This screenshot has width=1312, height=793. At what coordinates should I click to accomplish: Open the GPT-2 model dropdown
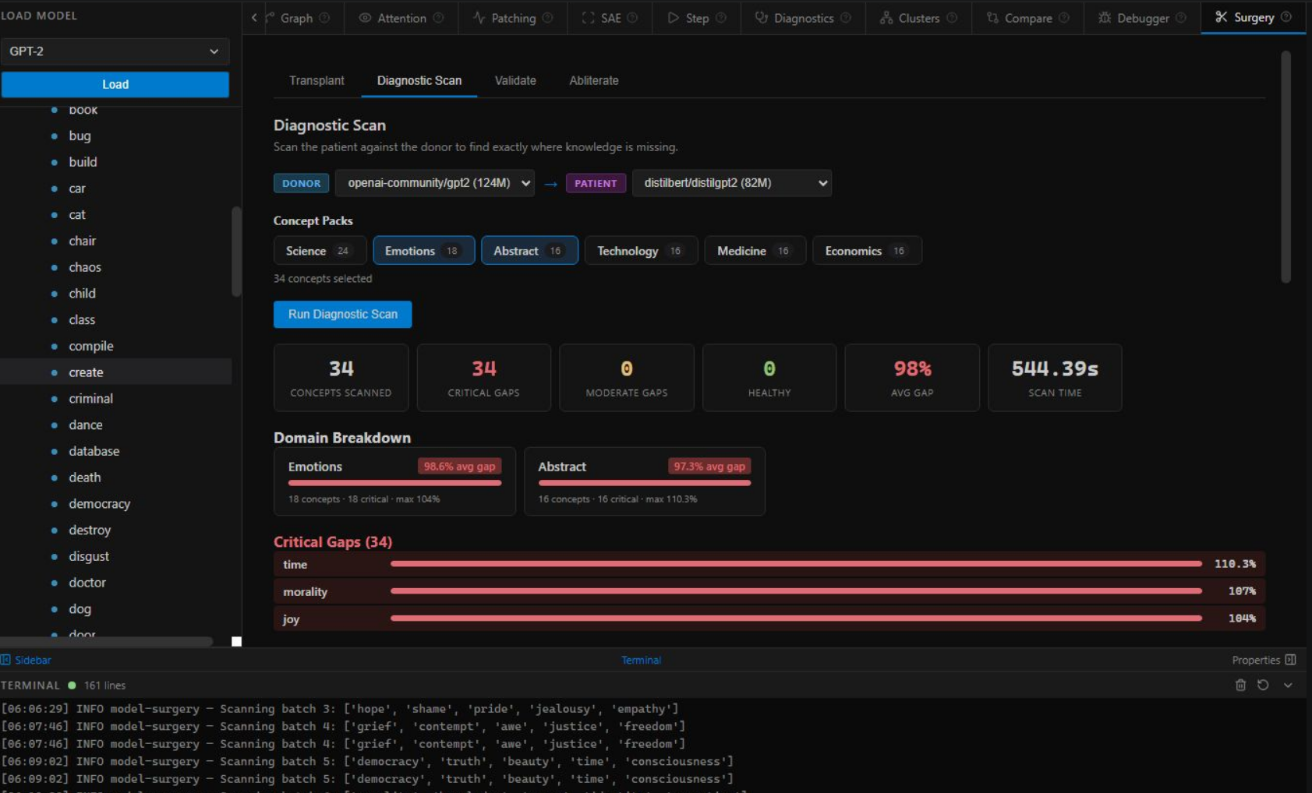[115, 51]
